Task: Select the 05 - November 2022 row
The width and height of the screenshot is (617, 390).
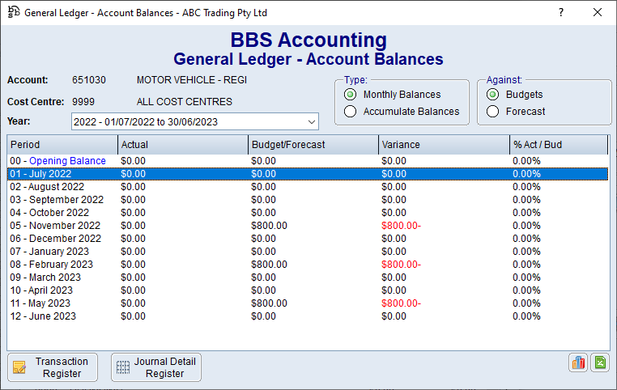Action: click(x=55, y=226)
